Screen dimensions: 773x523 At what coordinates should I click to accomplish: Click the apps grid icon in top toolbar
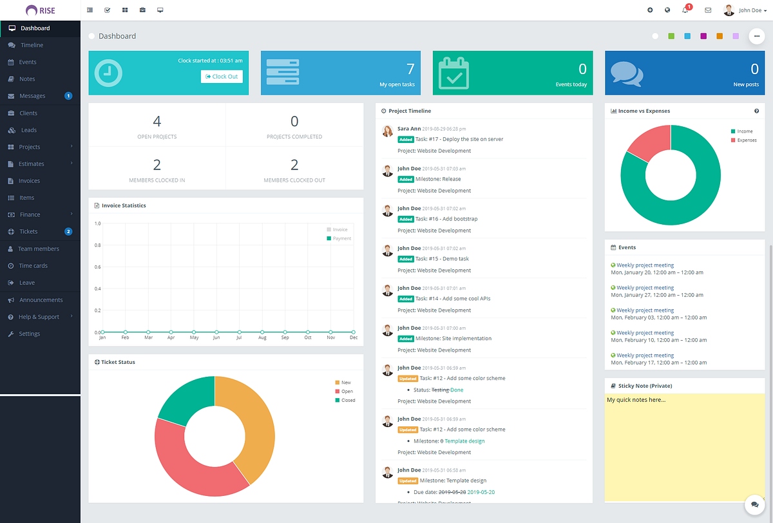point(125,10)
